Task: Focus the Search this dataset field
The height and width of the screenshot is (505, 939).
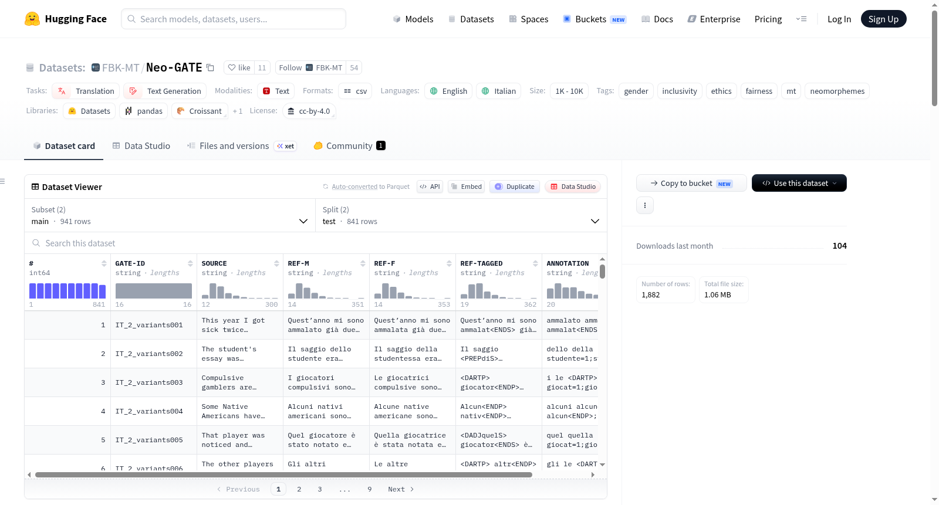Action: pyautogui.click(x=316, y=243)
